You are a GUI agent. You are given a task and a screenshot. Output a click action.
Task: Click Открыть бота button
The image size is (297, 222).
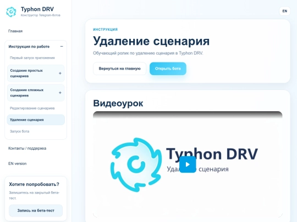[x=168, y=69]
